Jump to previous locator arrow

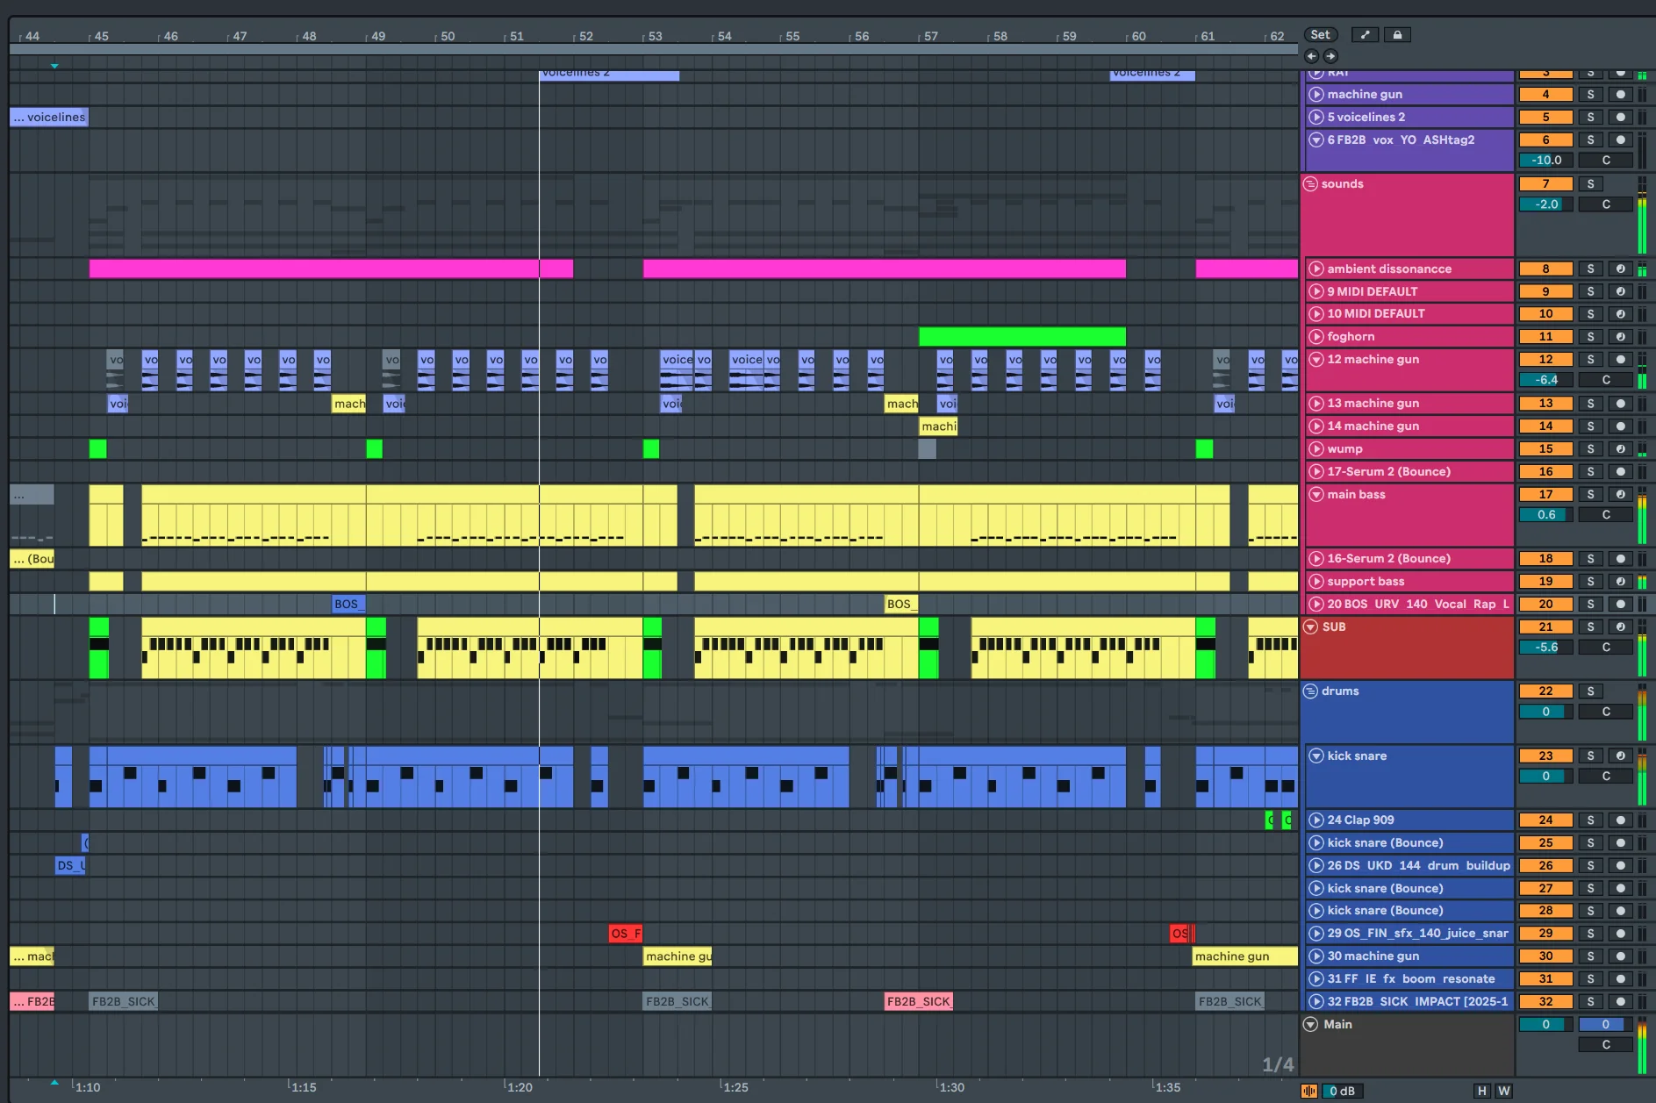tap(1312, 56)
